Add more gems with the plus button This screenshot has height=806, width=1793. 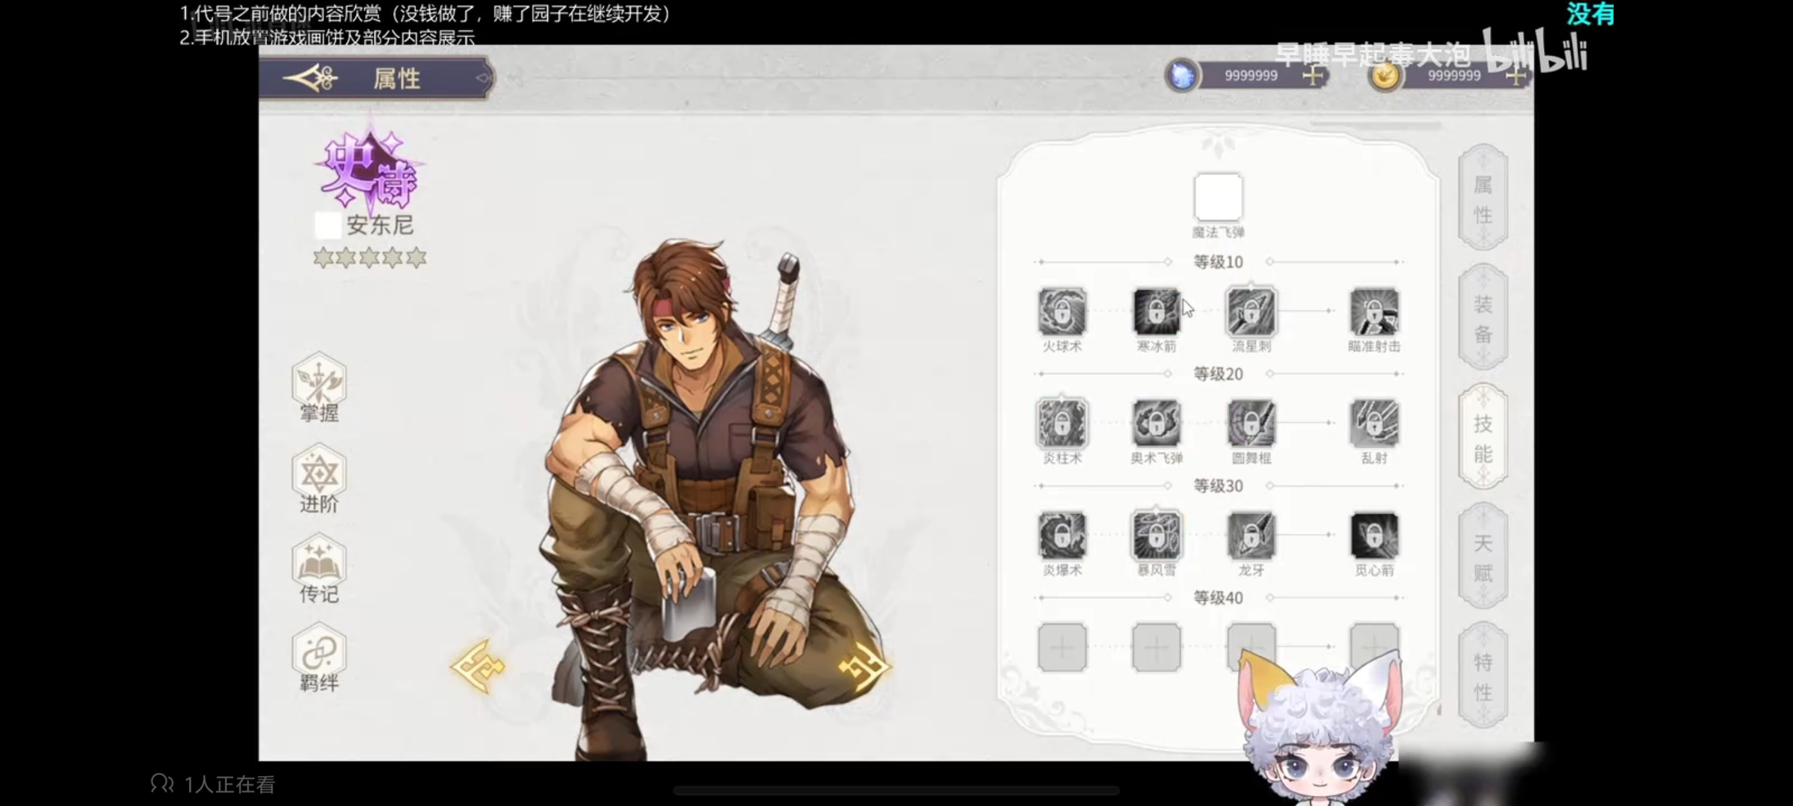(1313, 75)
